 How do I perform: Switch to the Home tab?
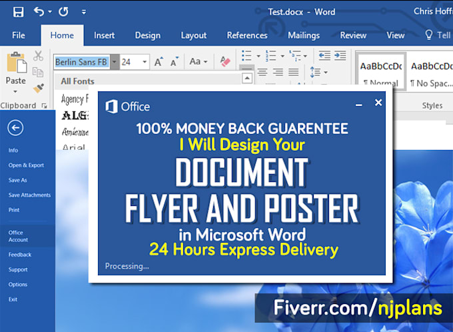pyautogui.click(x=62, y=35)
